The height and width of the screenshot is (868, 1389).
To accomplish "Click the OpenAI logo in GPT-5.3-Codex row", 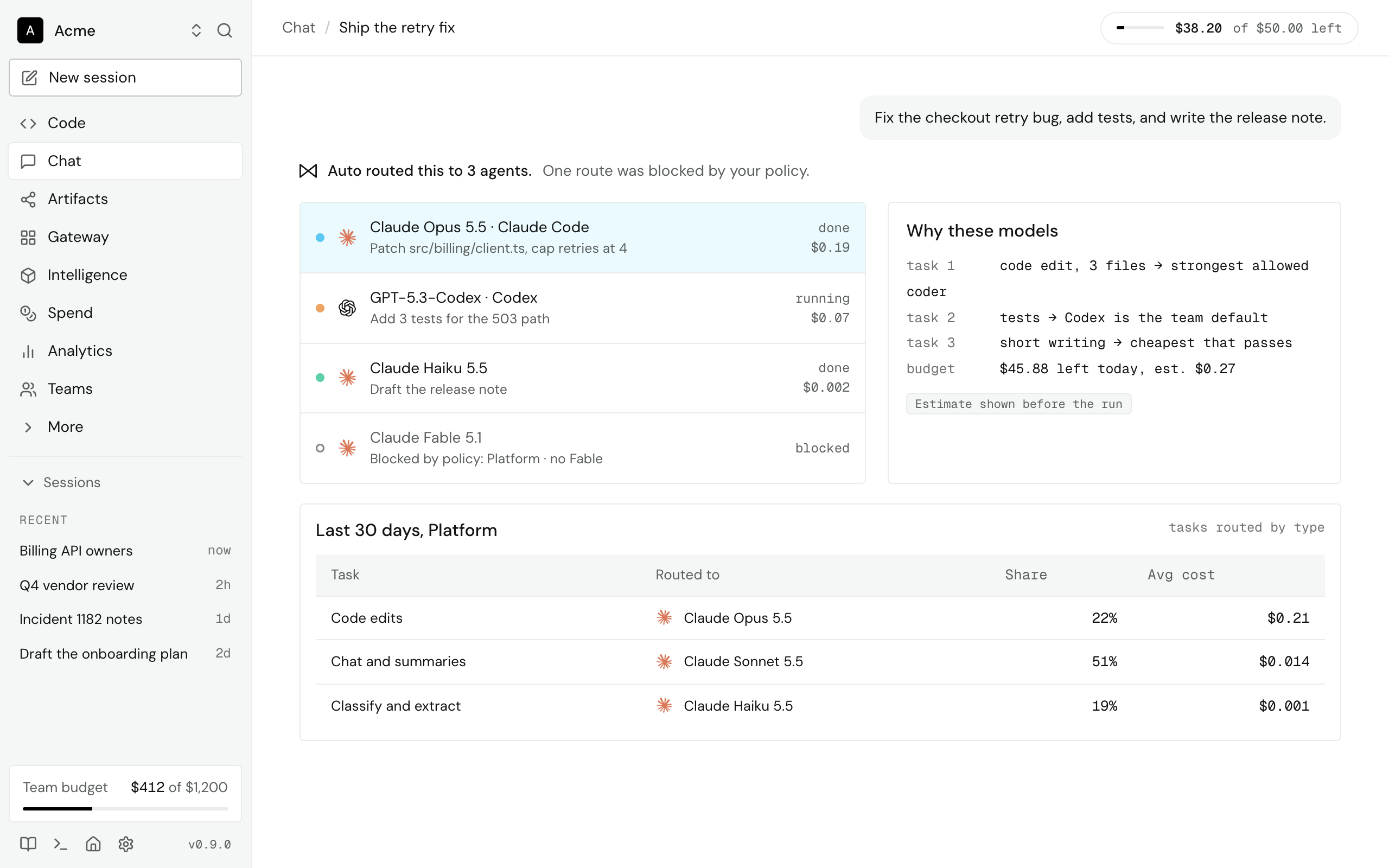I will (347, 308).
